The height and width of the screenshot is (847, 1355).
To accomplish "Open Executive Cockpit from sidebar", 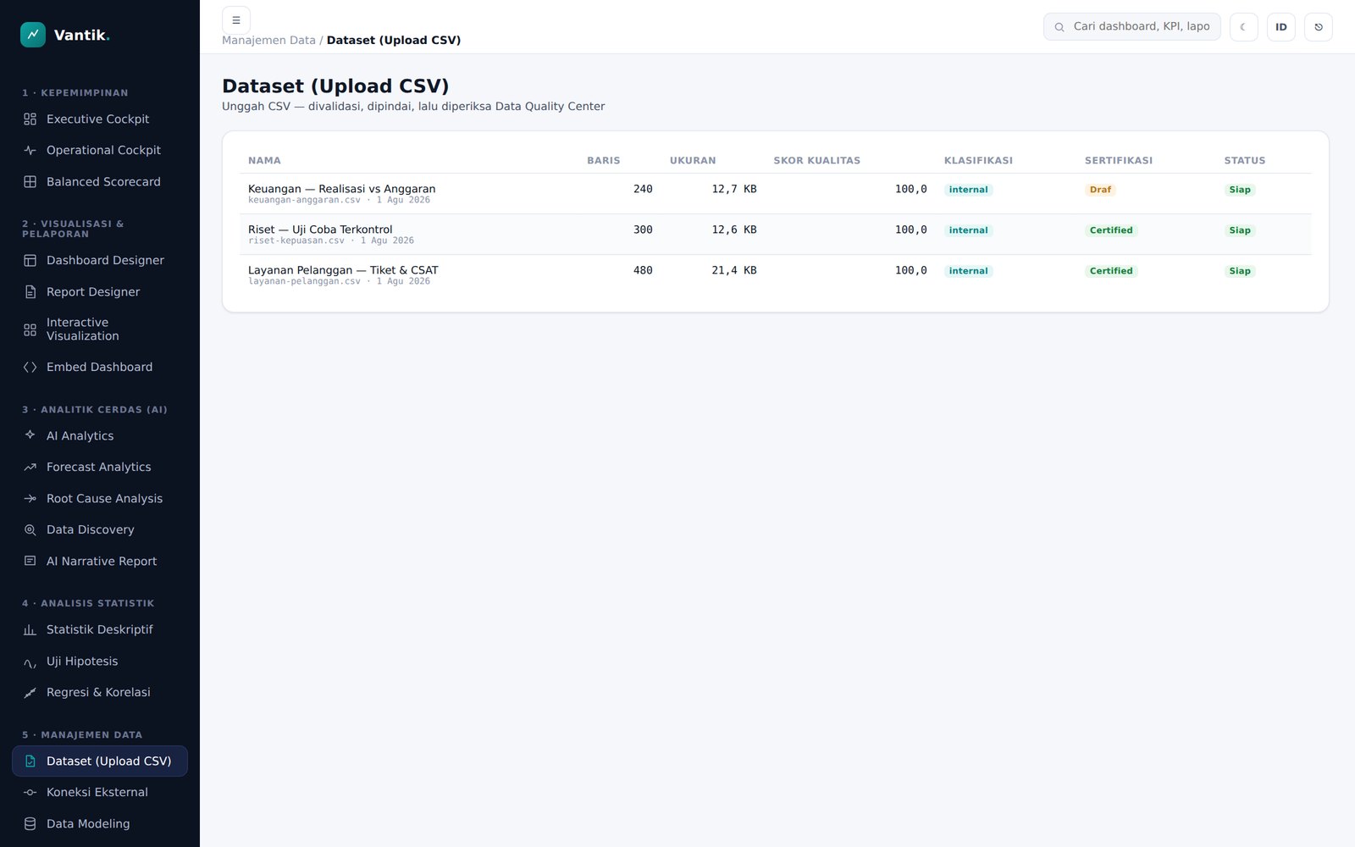I will tap(100, 119).
